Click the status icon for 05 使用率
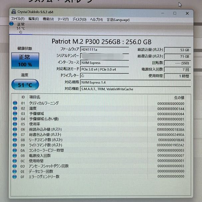This screenshot has width=202, height=202. tap(15, 124)
